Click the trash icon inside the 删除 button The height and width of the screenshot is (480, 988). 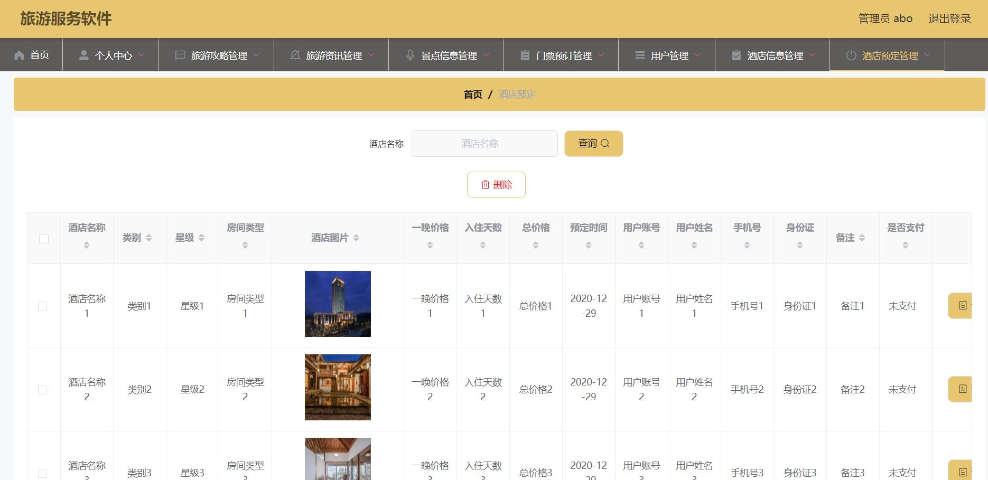(486, 185)
